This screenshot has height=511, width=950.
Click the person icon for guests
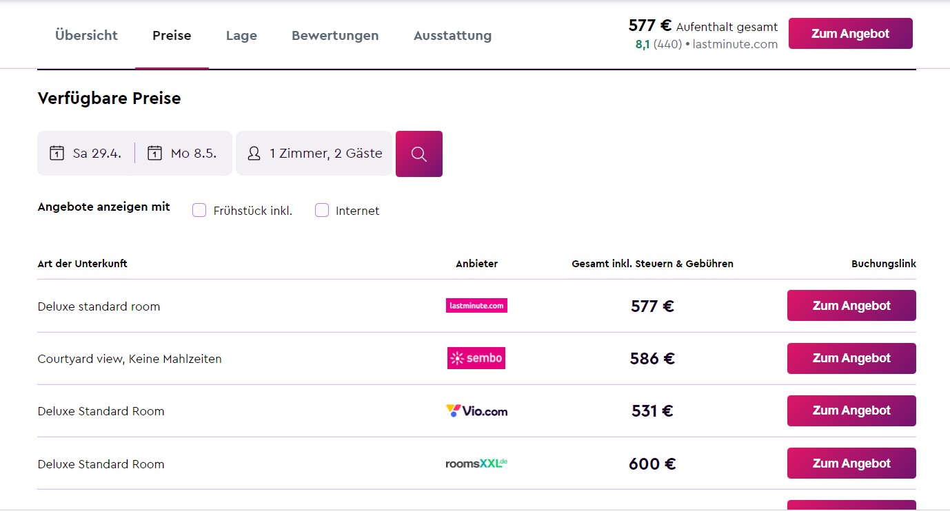(254, 153)
